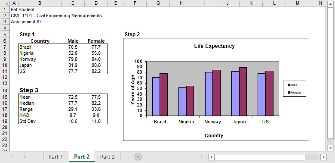Screen dimensions: 335x163
Task: Select row 7 header
Action: pos(5,47)
